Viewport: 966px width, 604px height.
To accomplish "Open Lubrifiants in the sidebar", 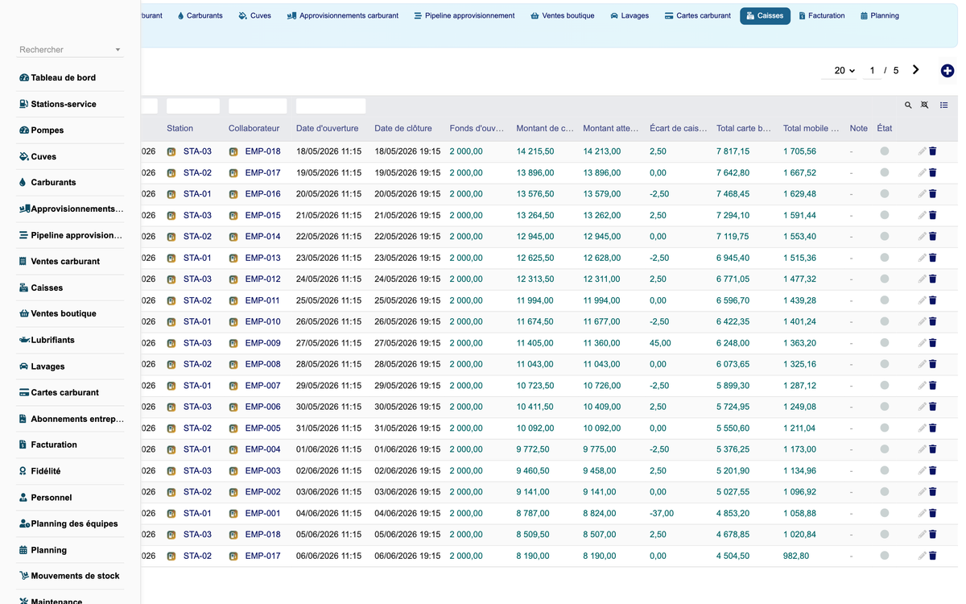I will (x=47, y=340).
